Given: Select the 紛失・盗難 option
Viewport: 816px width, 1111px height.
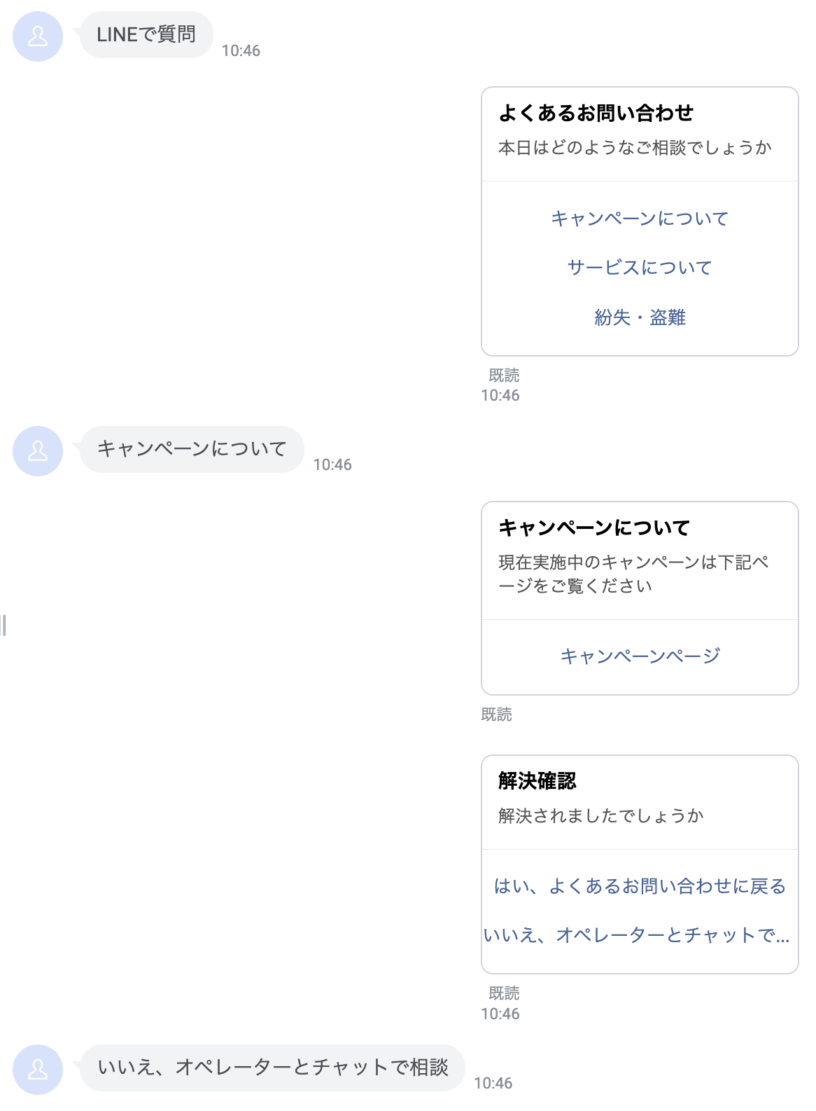Looking at the screenshot, I should 640,317.
